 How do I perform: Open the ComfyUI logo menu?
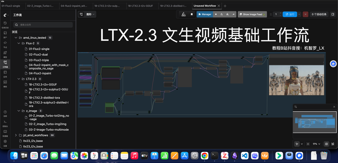click(x=6, y=15)
